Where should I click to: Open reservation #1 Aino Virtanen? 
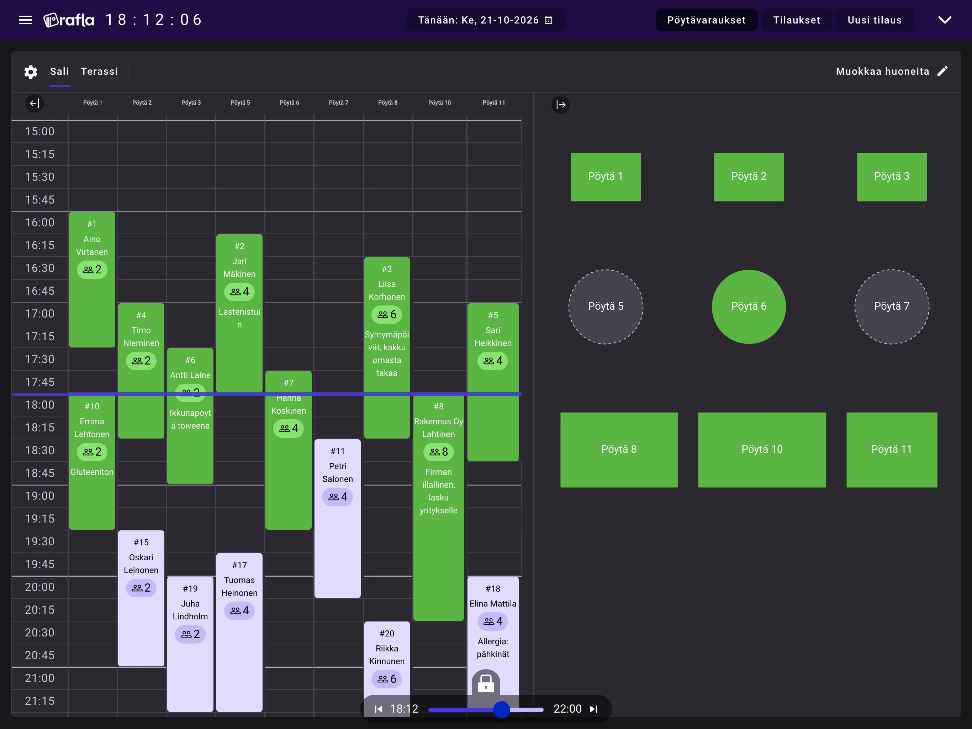[x=92, y=280]
